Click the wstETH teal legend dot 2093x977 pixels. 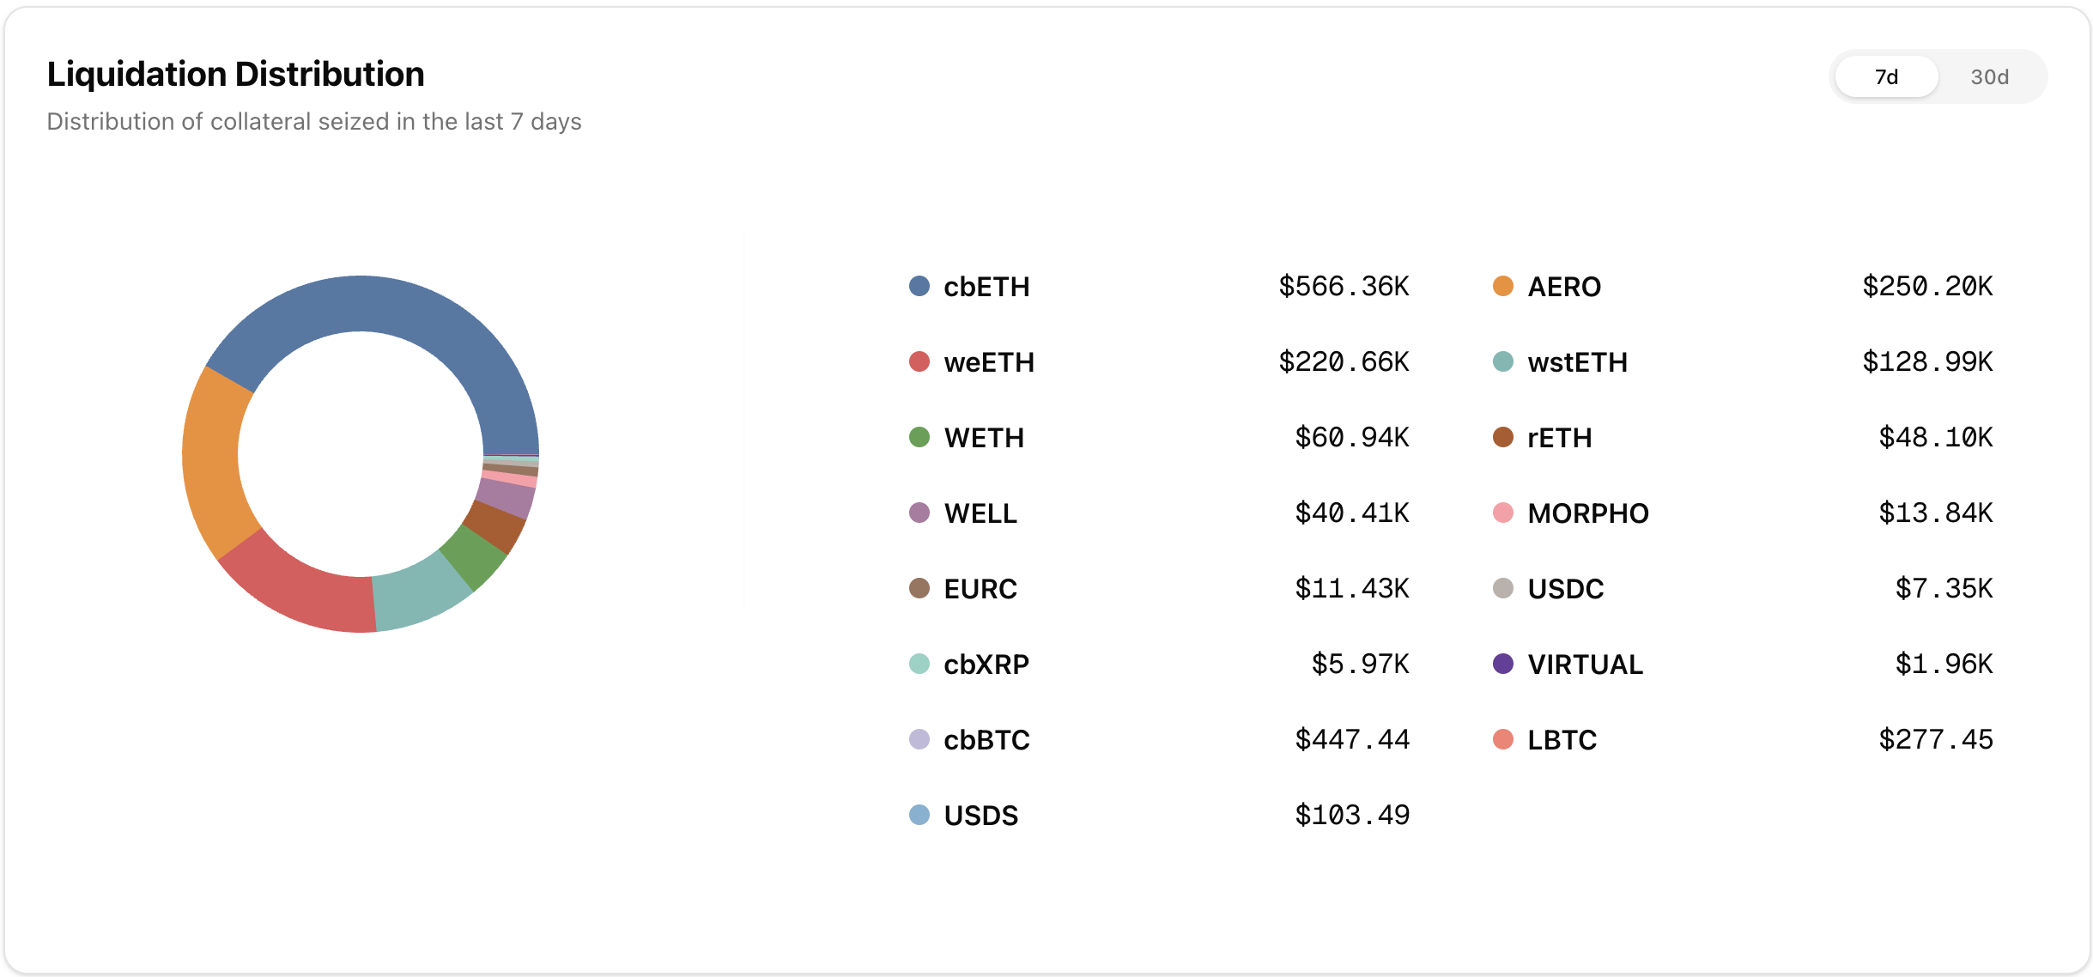pyautogui.click(x=1503, y=361)
